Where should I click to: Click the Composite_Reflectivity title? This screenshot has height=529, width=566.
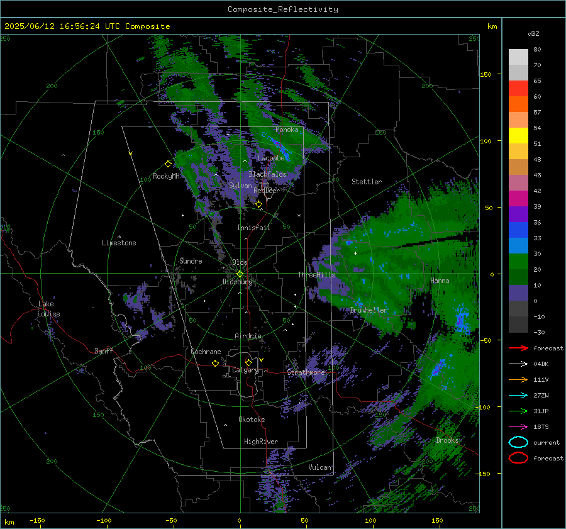282,9
